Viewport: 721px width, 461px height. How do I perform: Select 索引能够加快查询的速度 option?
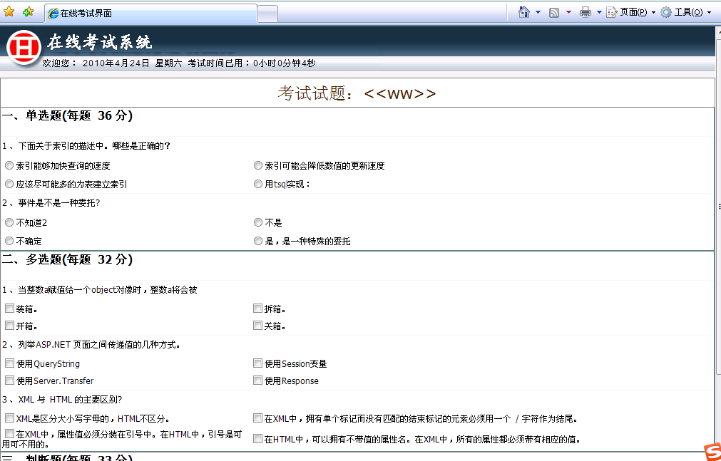coord(9,165)
